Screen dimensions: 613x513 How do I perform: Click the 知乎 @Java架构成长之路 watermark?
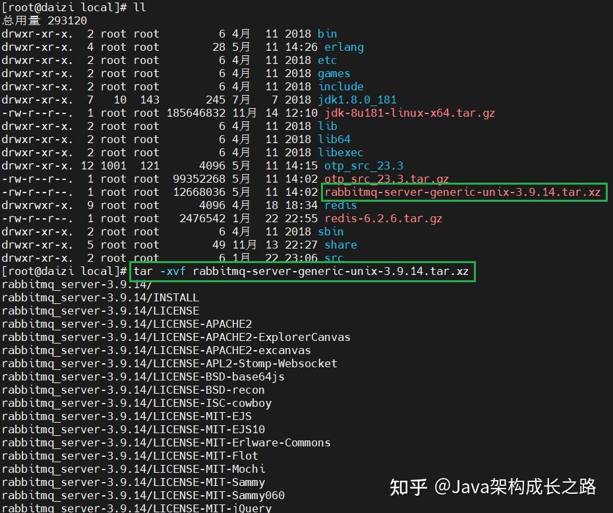click(494, 487)
